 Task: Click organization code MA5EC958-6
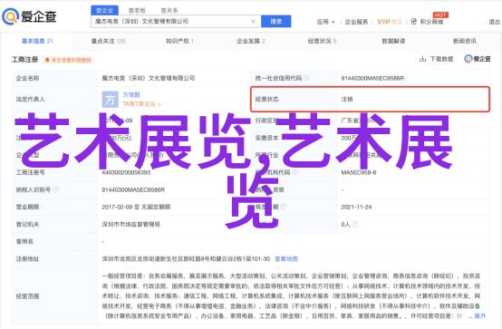tap(359, 172)
